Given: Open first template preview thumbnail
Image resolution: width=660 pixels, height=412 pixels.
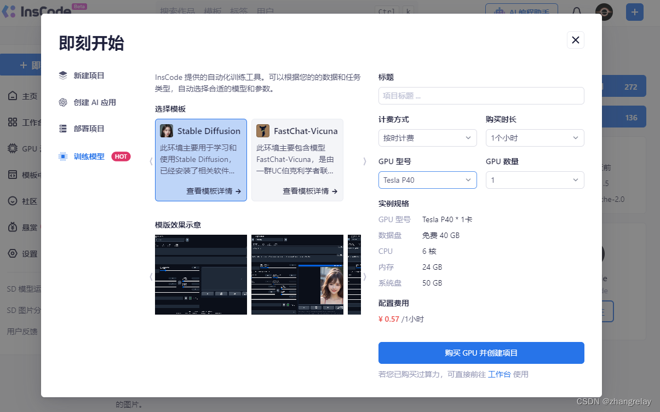Looking at the screenshot, I should click(201, 275).
